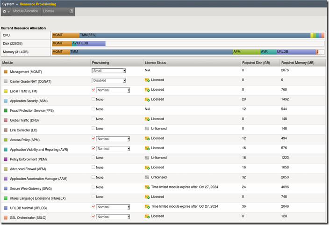Image resolution: width=329 pixels, height=225 pixels.
Task: Click the green Fraud Protection Service swatch
Action: [6, 110]
